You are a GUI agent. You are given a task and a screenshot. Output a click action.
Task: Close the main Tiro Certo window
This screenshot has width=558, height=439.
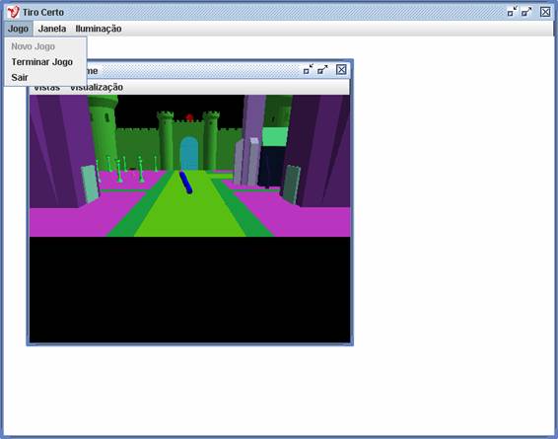(x=545, y=12)
